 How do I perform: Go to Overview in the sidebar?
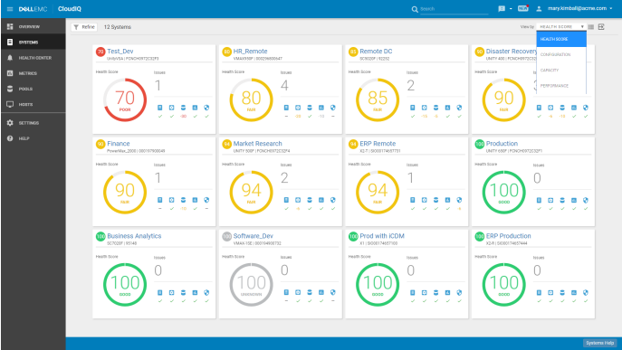click(33, 26)
